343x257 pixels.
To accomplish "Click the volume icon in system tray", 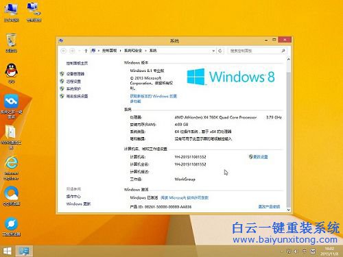I will point(296,252).
